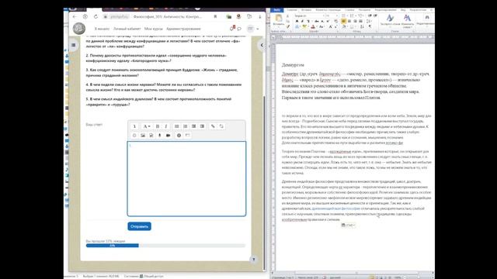Click Sort button in Word ribbon

[362, 26]
